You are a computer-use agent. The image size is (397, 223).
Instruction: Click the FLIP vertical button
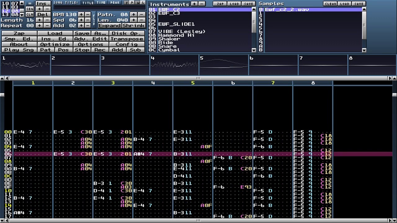coord(94,20)
